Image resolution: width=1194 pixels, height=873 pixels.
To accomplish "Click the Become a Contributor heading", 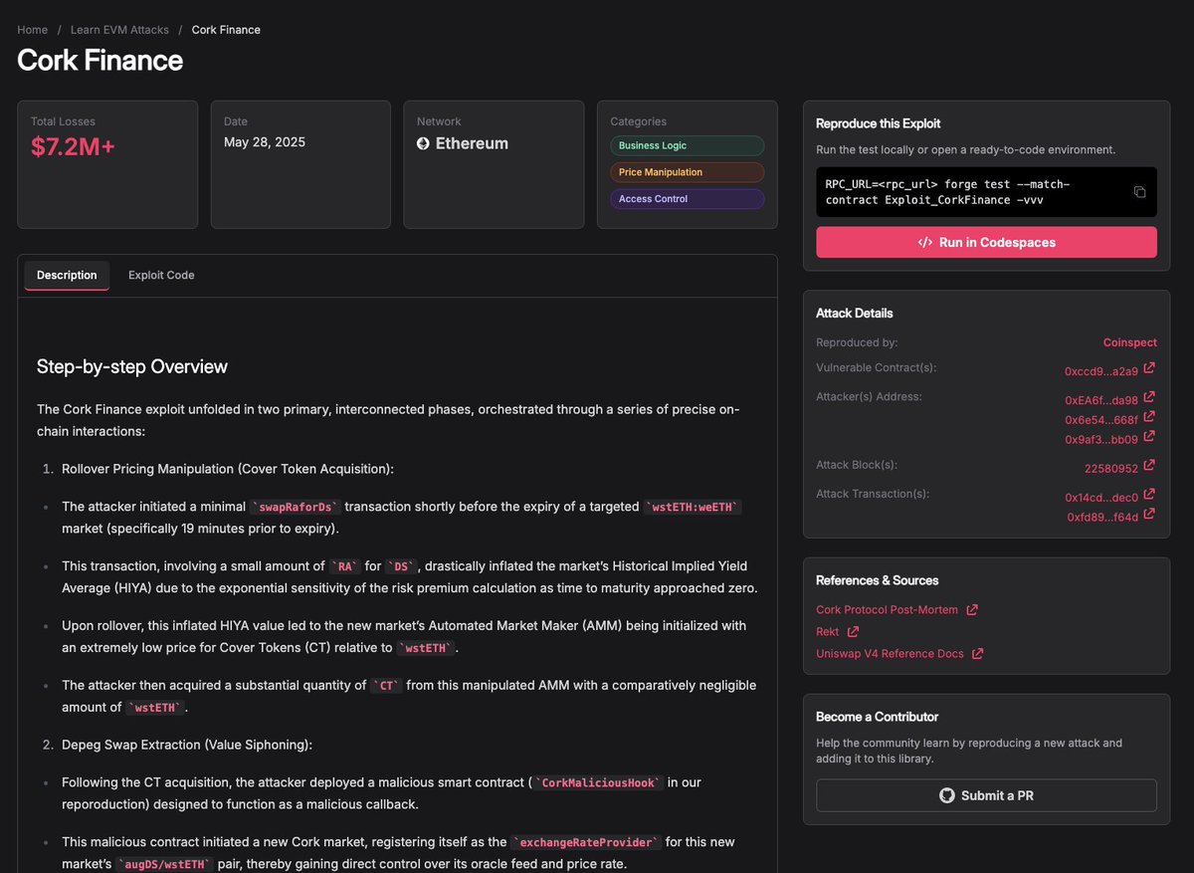I will tap(877, 717).
